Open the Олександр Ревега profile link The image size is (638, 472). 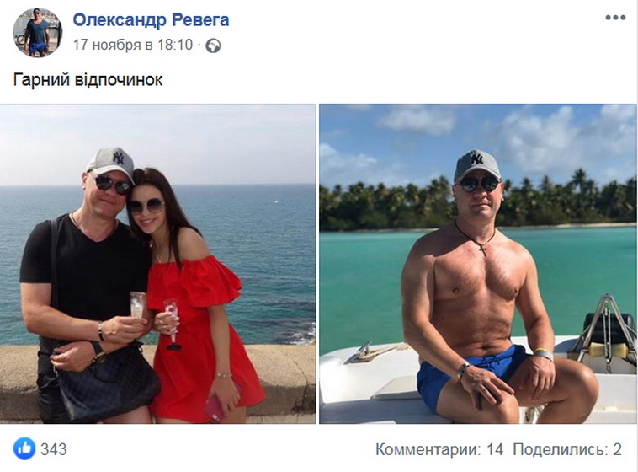pos(151,19)
